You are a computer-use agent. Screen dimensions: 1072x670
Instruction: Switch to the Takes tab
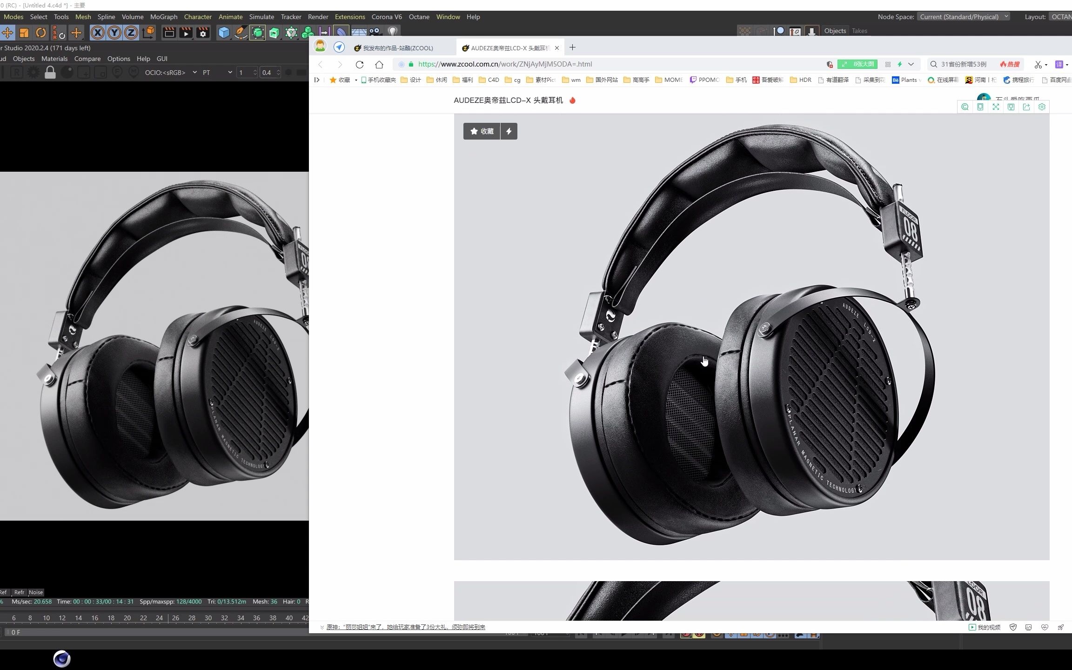point(859,31)
